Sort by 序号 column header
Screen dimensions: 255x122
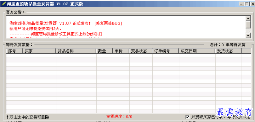(14, 51)
